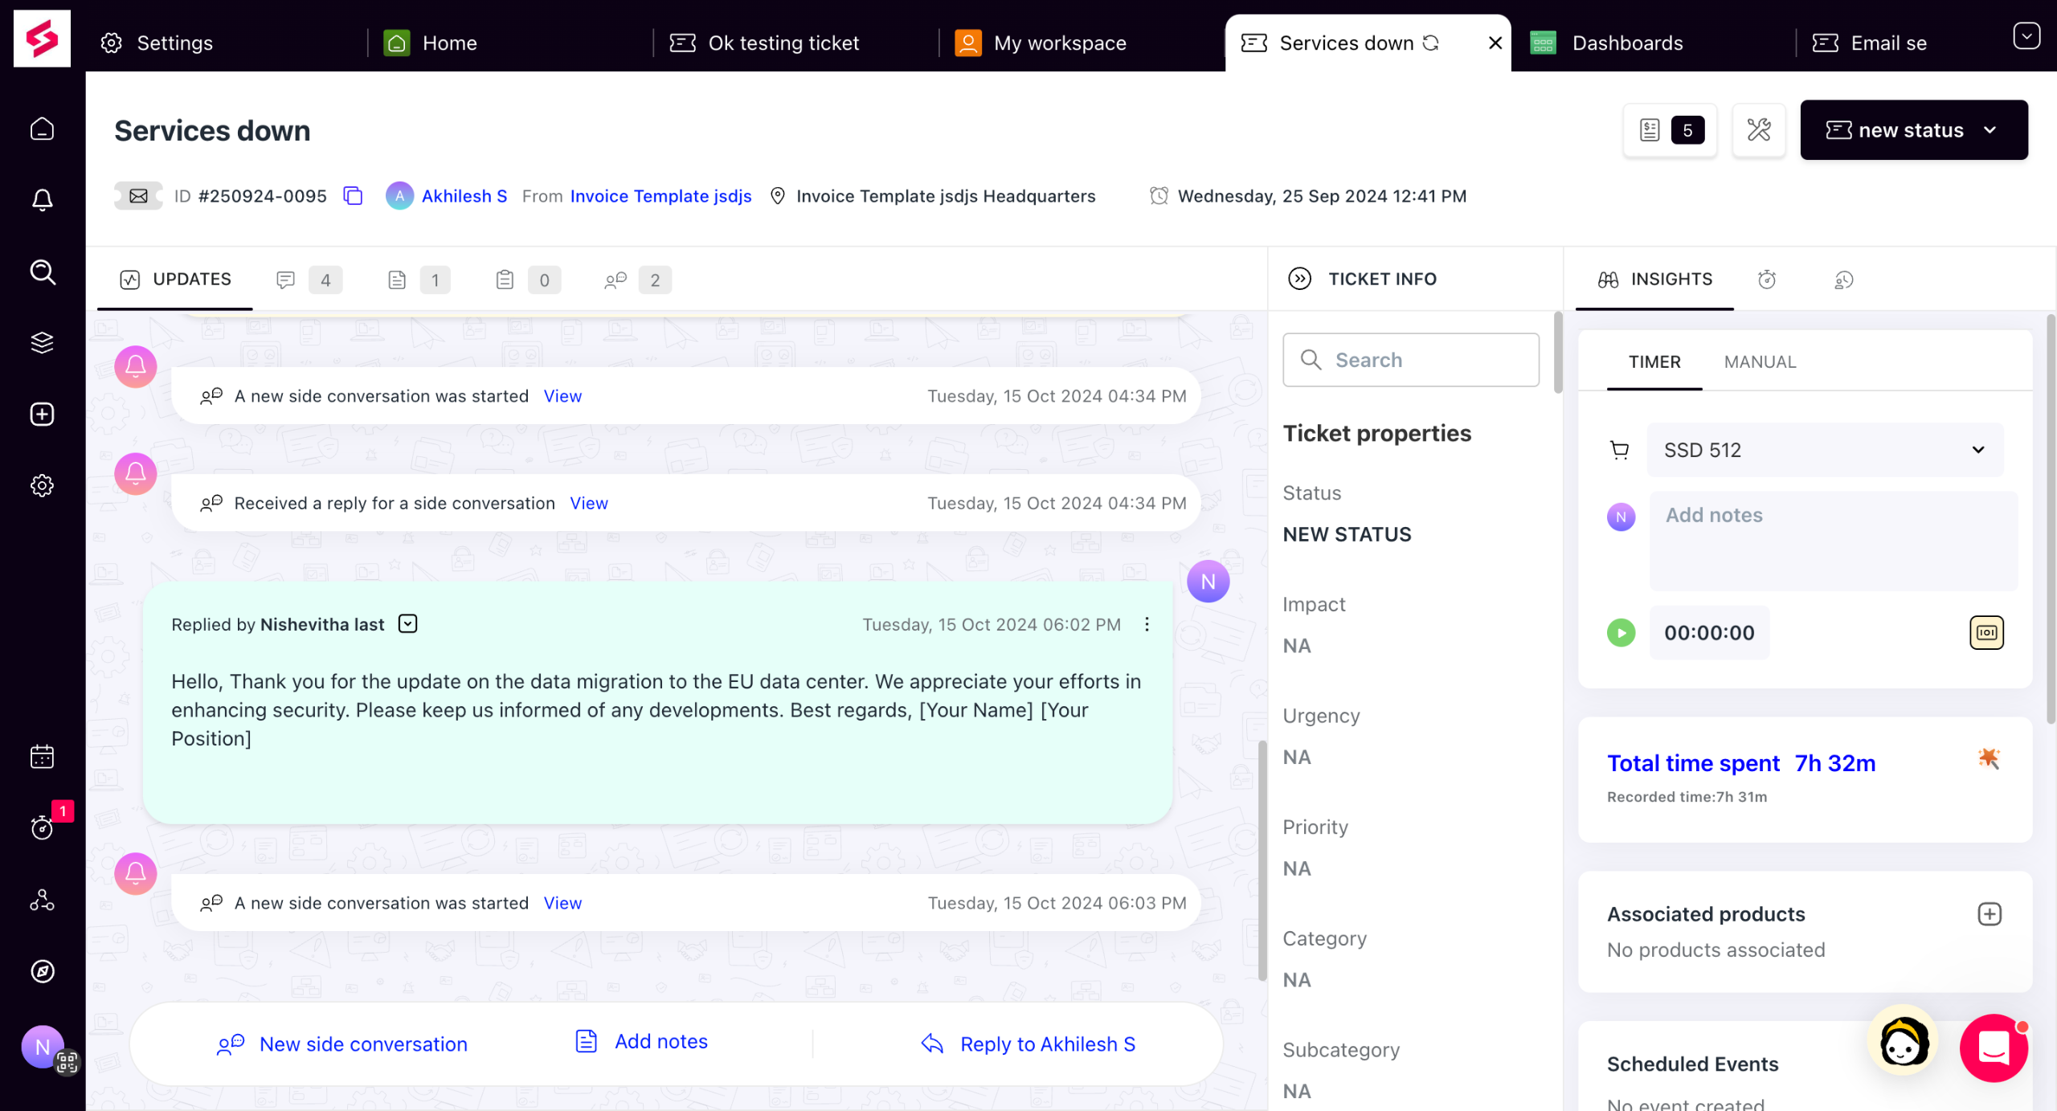Switch to the MANUAL time entry tab

point(1759,362)
